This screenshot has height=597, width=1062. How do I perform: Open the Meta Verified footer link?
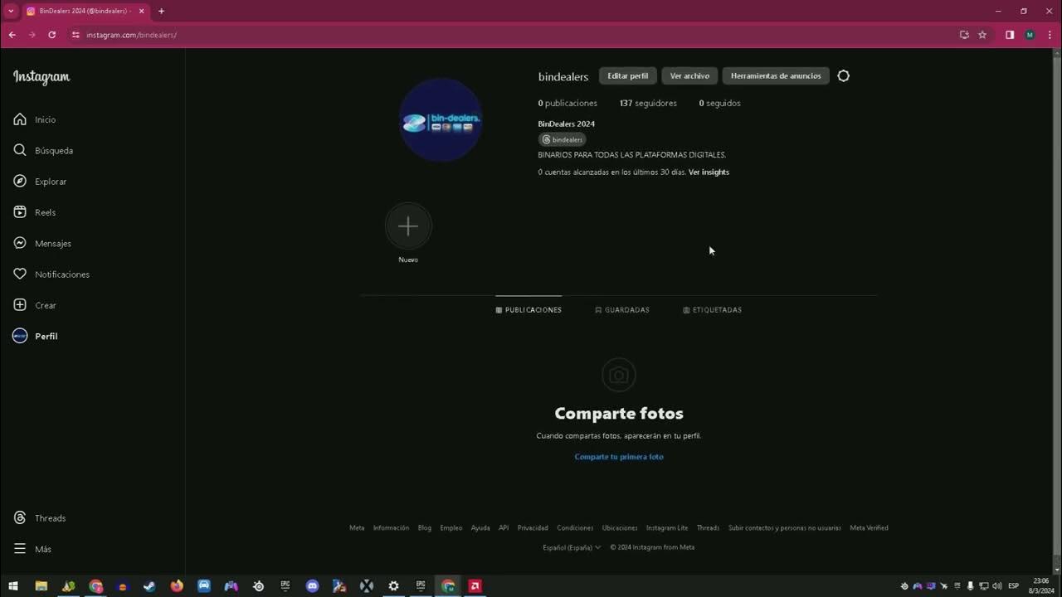coord(869,527)
